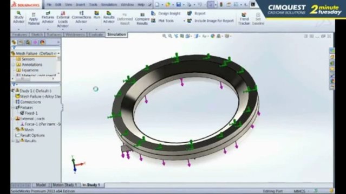
Task: Open the Study Advisor tool
Action: 19,17
